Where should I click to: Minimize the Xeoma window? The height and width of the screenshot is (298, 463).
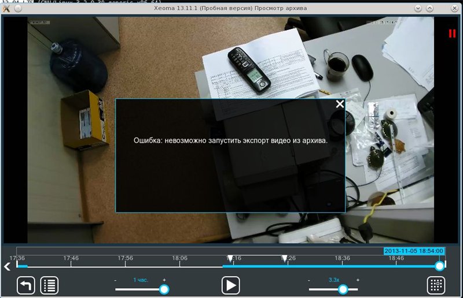(x=418, y=9)
